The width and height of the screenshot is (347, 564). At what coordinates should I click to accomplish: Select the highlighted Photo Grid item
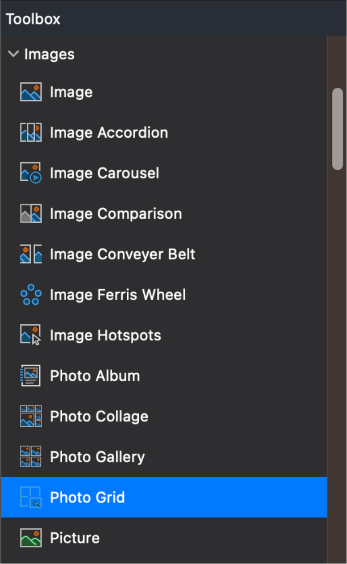(164, 498)
